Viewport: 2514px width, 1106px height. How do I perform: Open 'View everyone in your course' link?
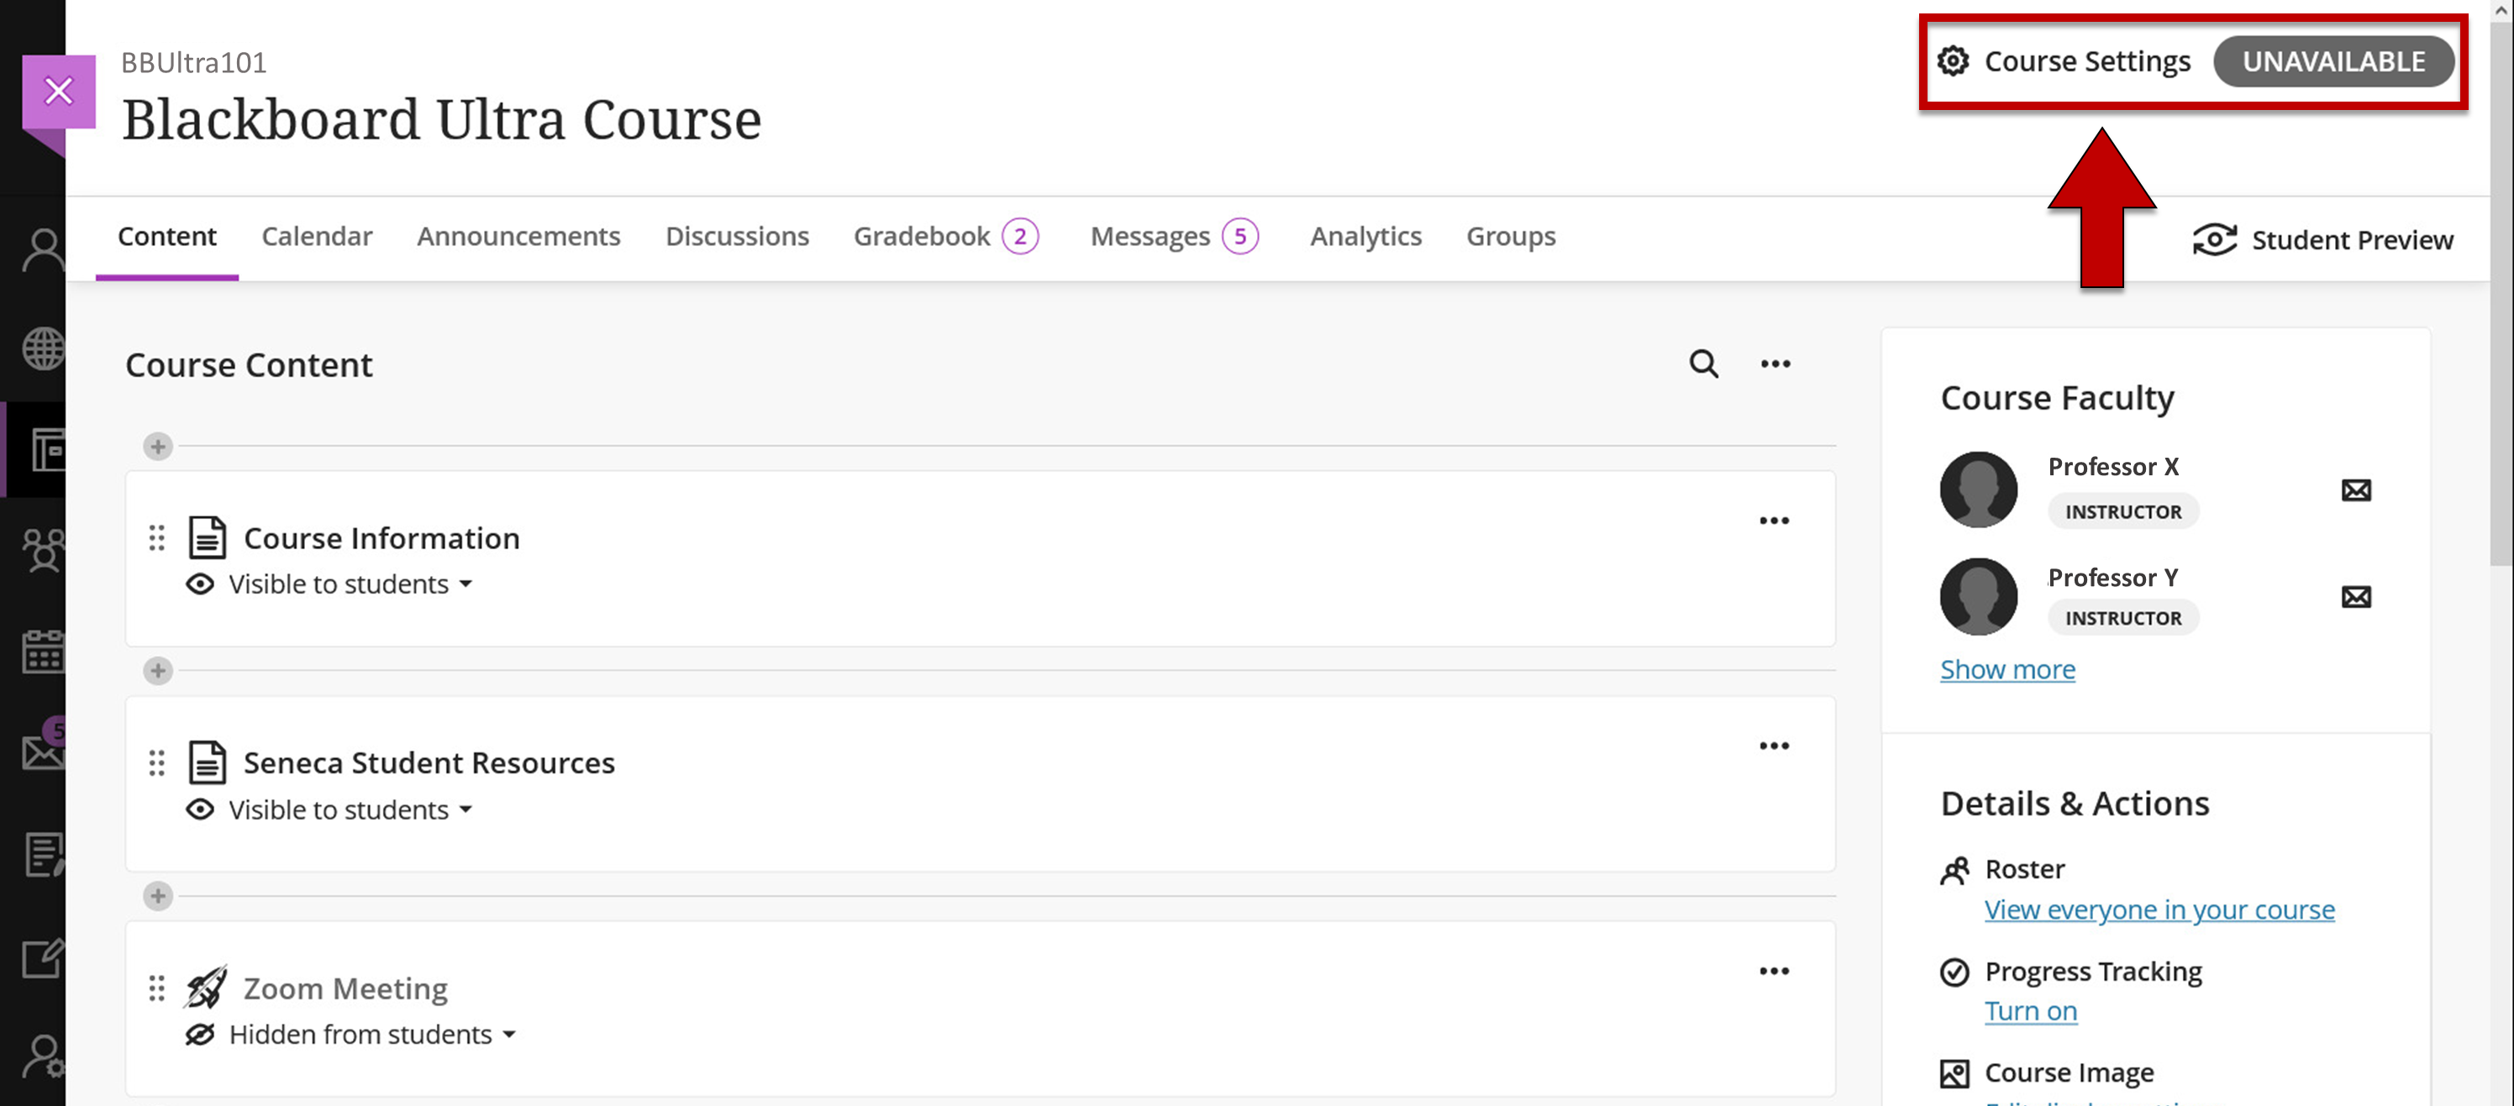[x=2159, y=909]
